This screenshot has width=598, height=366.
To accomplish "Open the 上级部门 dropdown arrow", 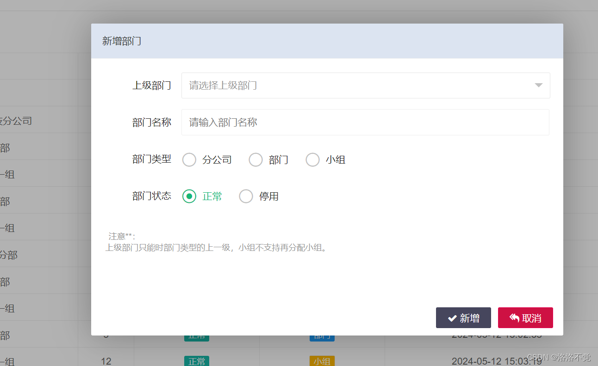I will click(x=538, y=85).
